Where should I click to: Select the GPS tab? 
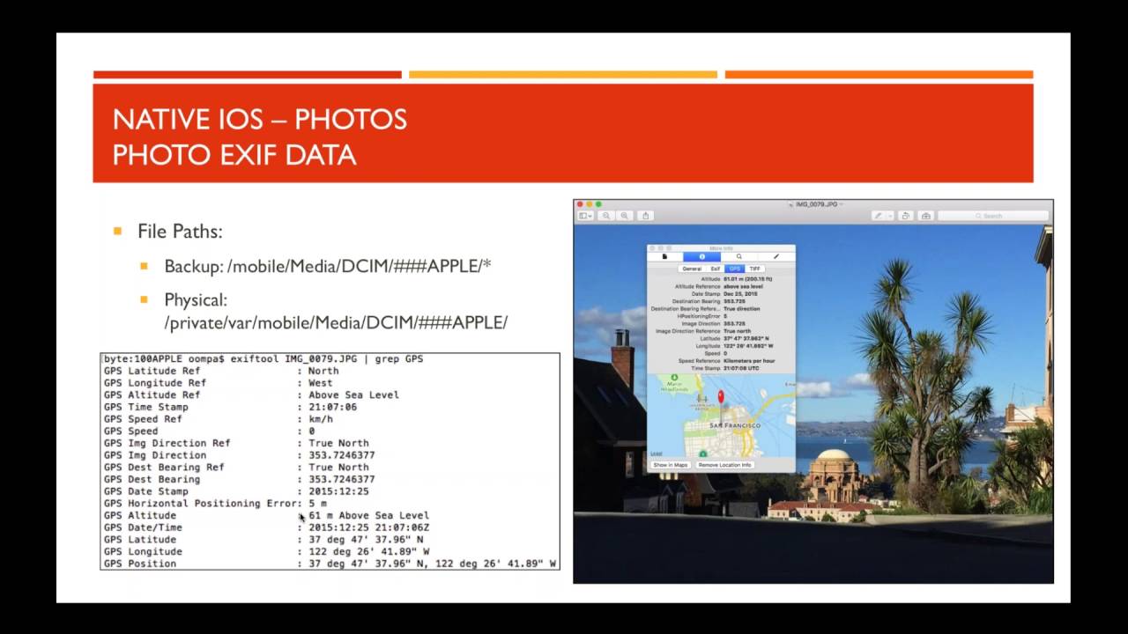[x=734, y=269]
